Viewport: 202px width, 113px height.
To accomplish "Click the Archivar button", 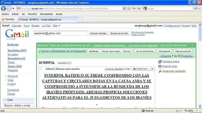I will click(94, 51).
